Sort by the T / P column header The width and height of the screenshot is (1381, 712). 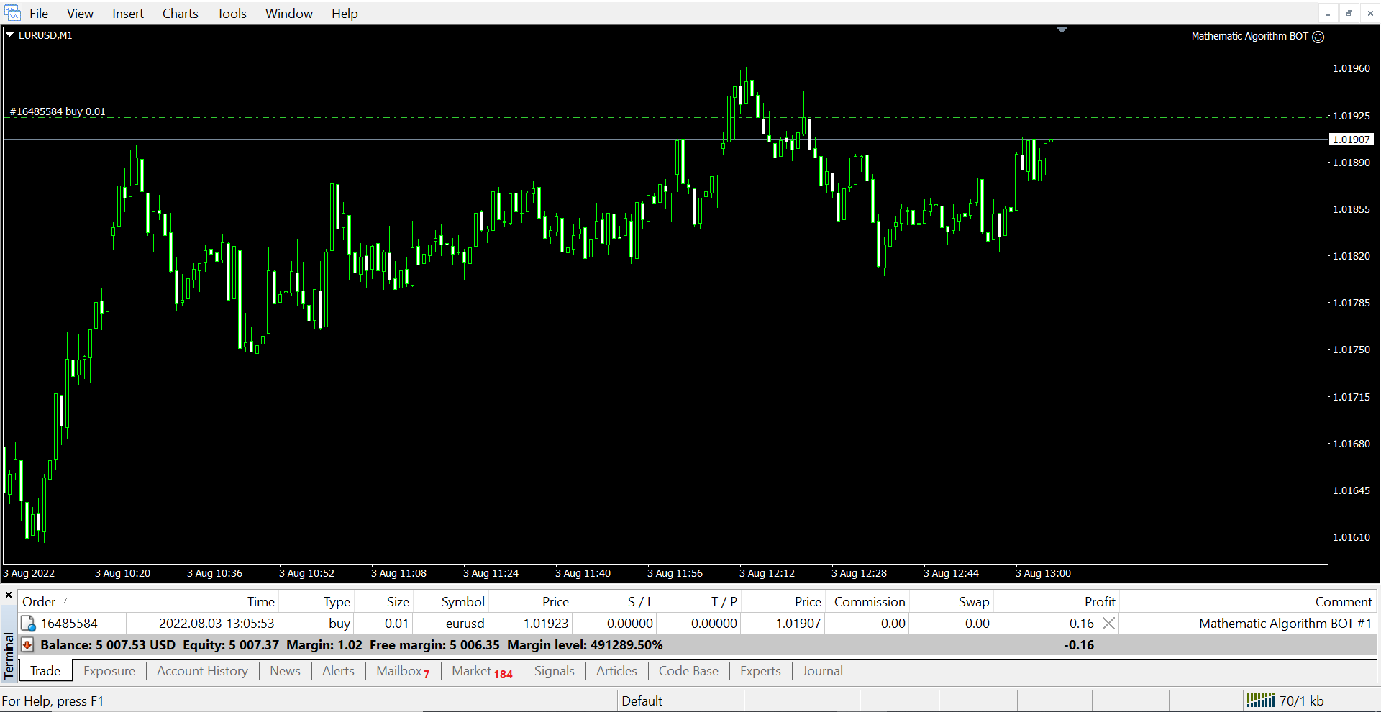699,602
